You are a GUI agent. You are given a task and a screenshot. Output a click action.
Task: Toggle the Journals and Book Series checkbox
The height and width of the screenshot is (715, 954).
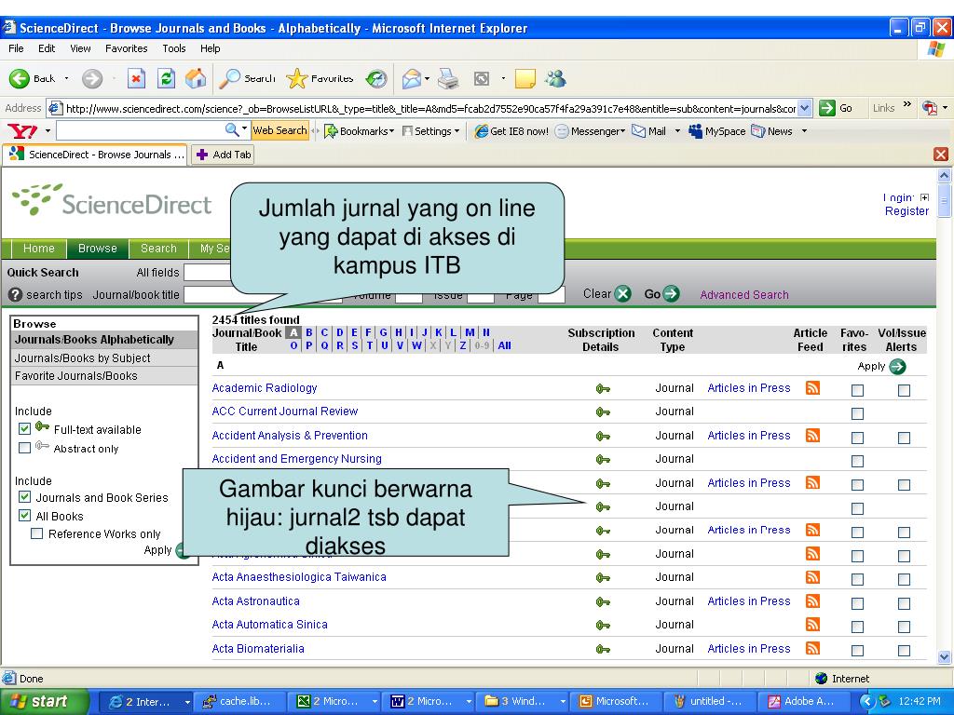click(x=24, y=497)
